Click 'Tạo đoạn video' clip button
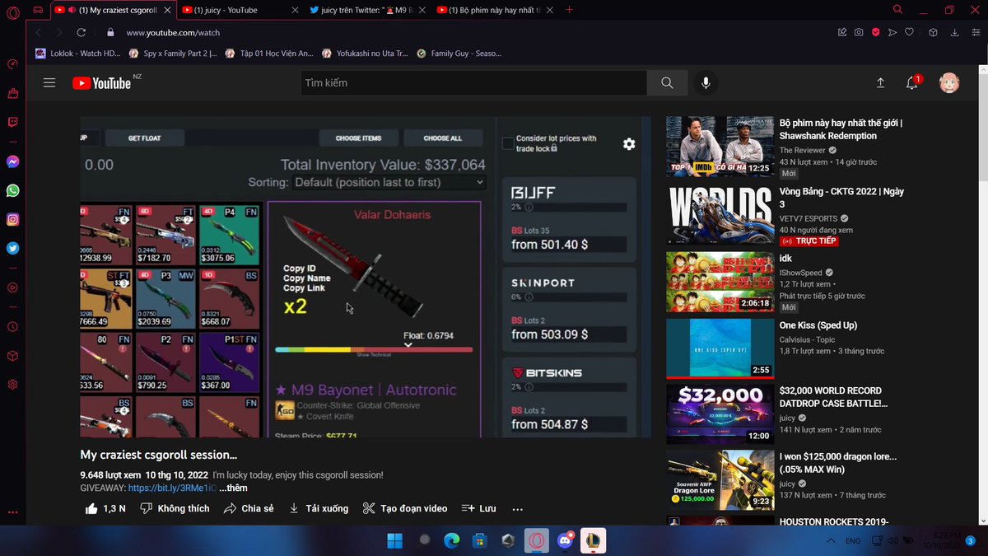 point(405,508)
